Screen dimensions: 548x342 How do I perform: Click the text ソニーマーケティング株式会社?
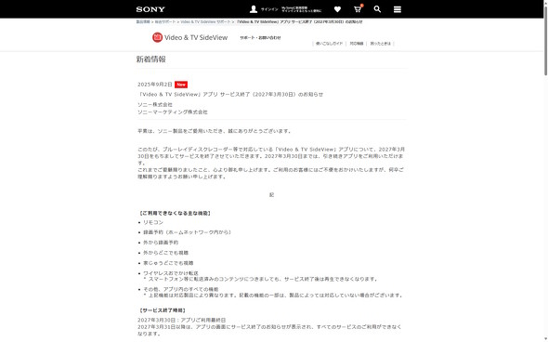coord(173,112)
